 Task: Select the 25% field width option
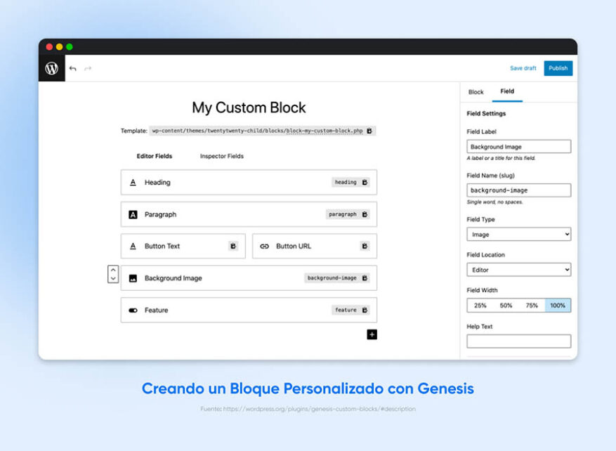478,306
